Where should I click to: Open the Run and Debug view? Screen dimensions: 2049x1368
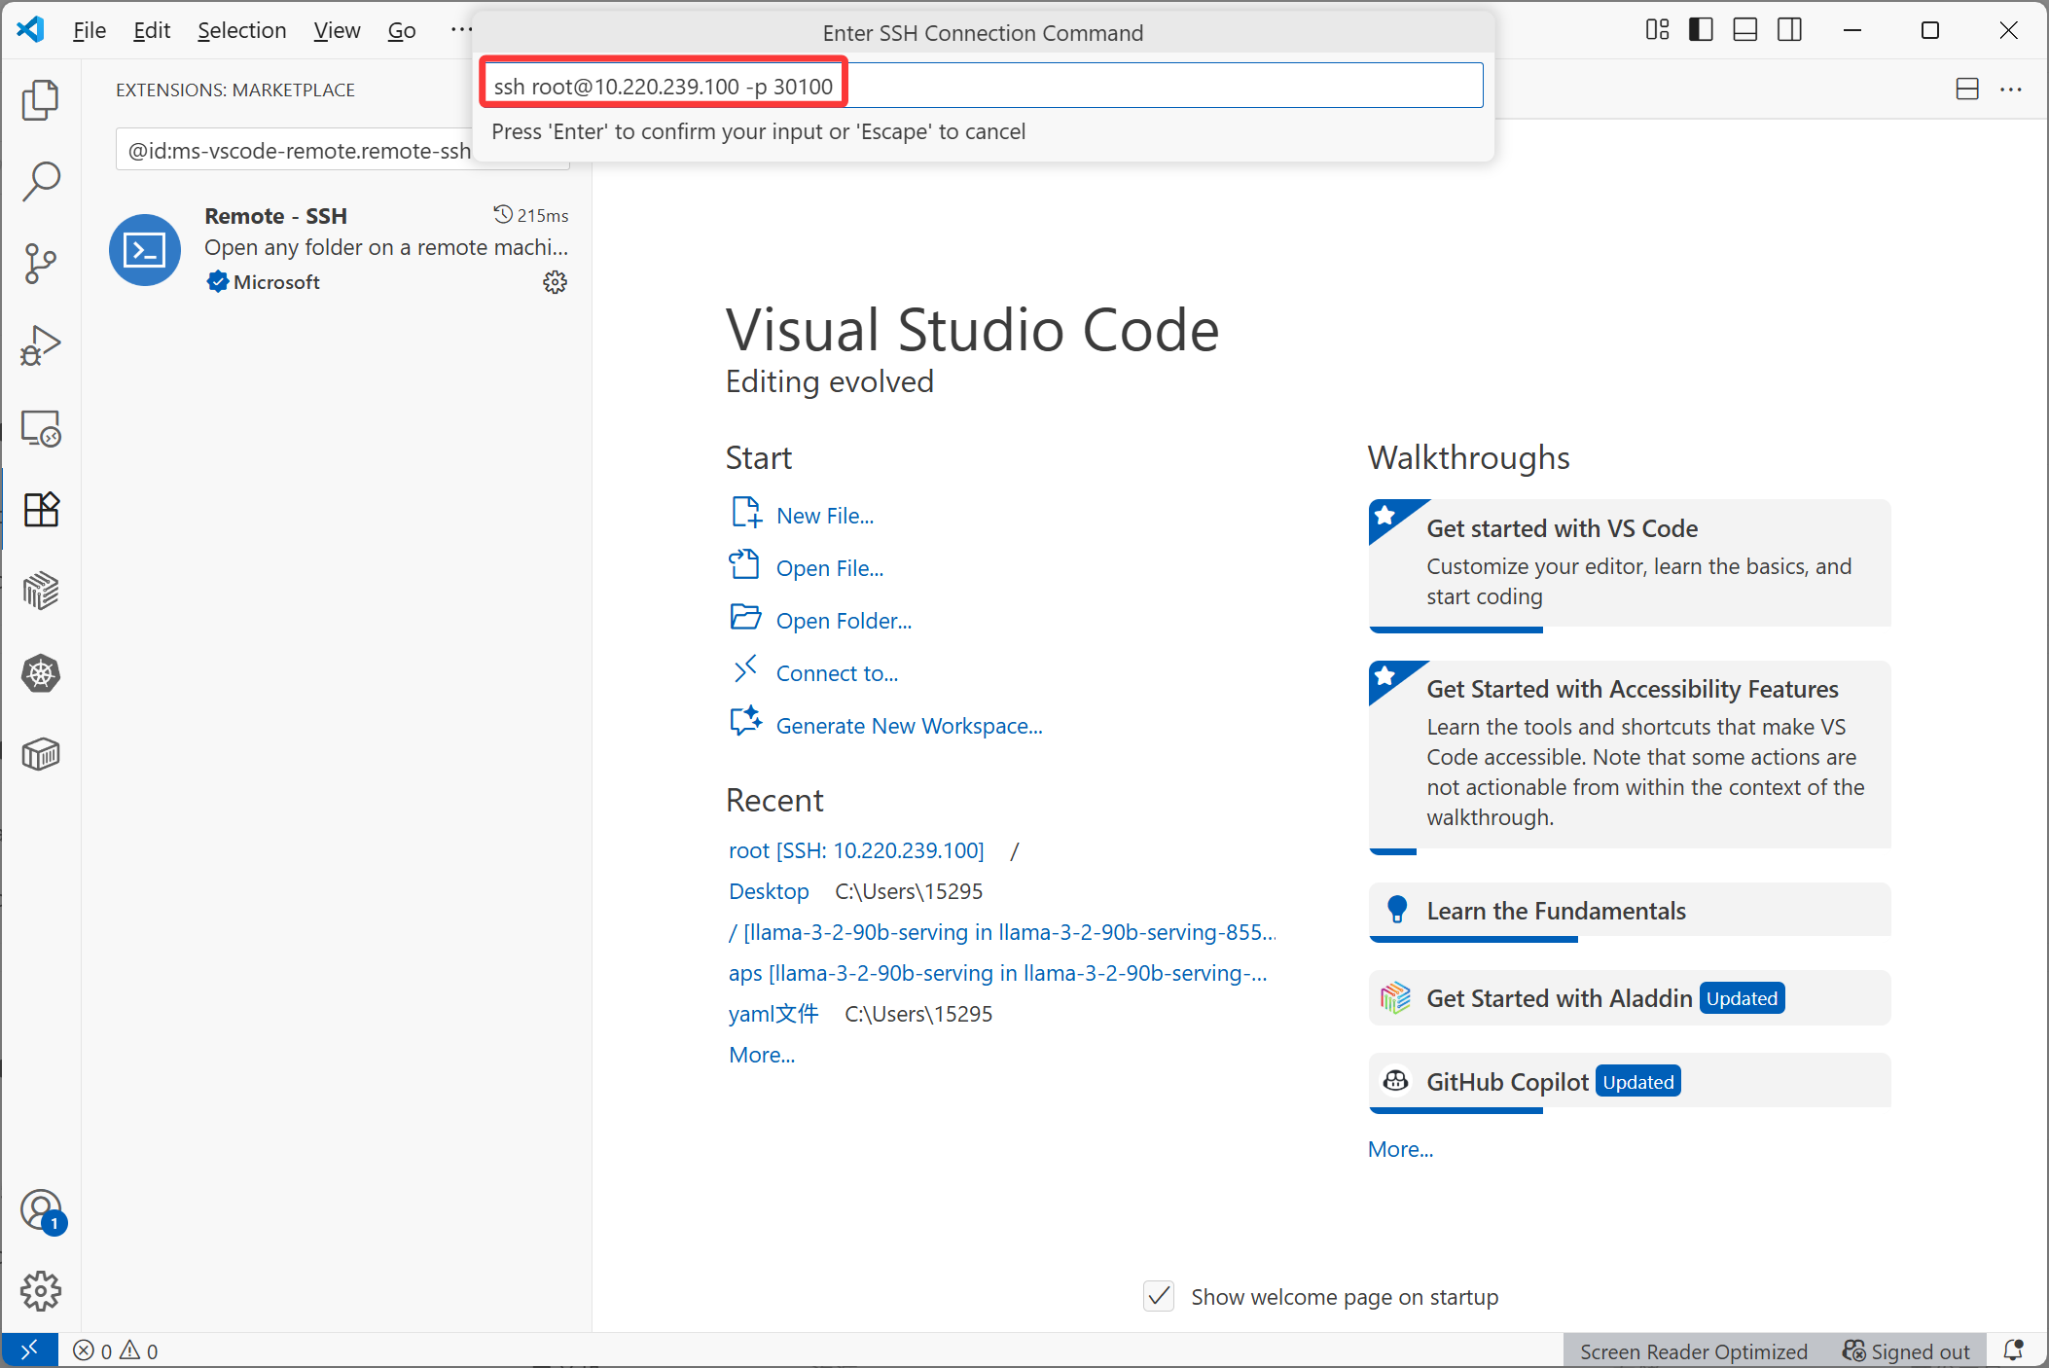41,345
